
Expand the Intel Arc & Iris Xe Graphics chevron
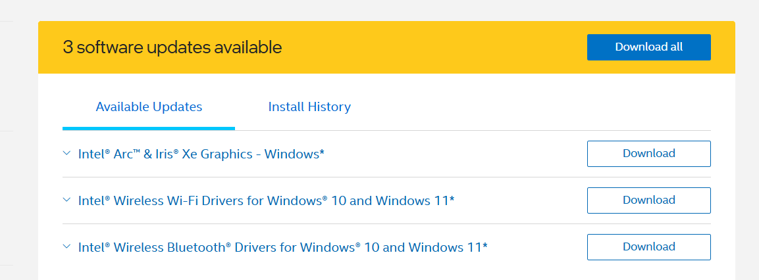pyautogui.click(x=66, y=153)
